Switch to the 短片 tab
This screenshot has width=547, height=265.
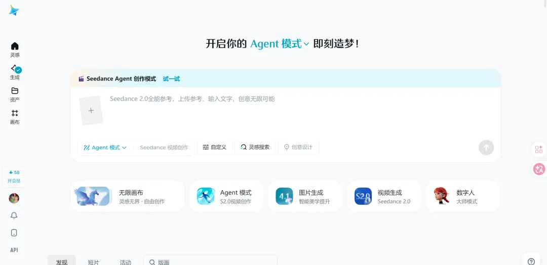coord(94,261)
